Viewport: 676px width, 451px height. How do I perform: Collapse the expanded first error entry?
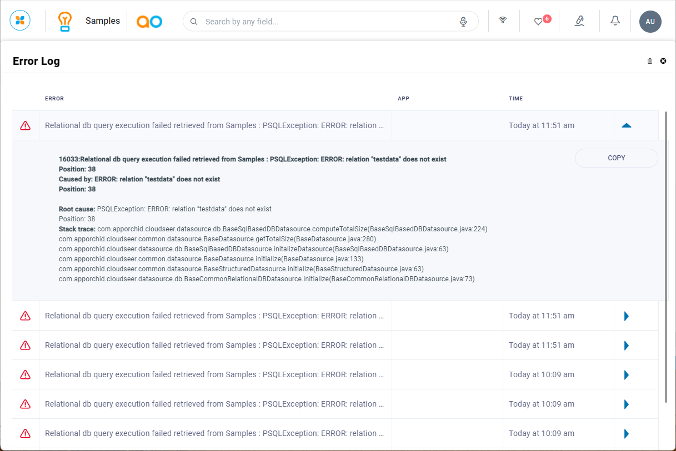pos(627,125)
